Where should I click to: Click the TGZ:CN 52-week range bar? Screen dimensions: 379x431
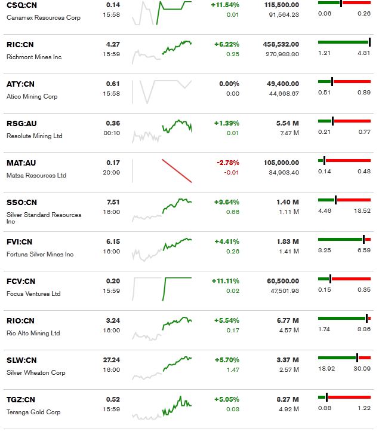tap(344, 398)
